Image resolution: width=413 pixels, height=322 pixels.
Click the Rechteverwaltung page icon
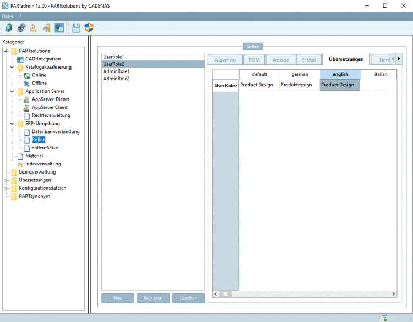27,116
